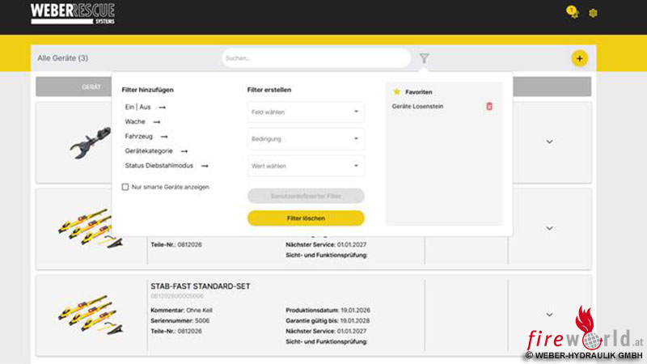The height and width of the screenshot is (364, 647).
Task: Click the yellow plus add device button
Action: click(x=579, y=58)
